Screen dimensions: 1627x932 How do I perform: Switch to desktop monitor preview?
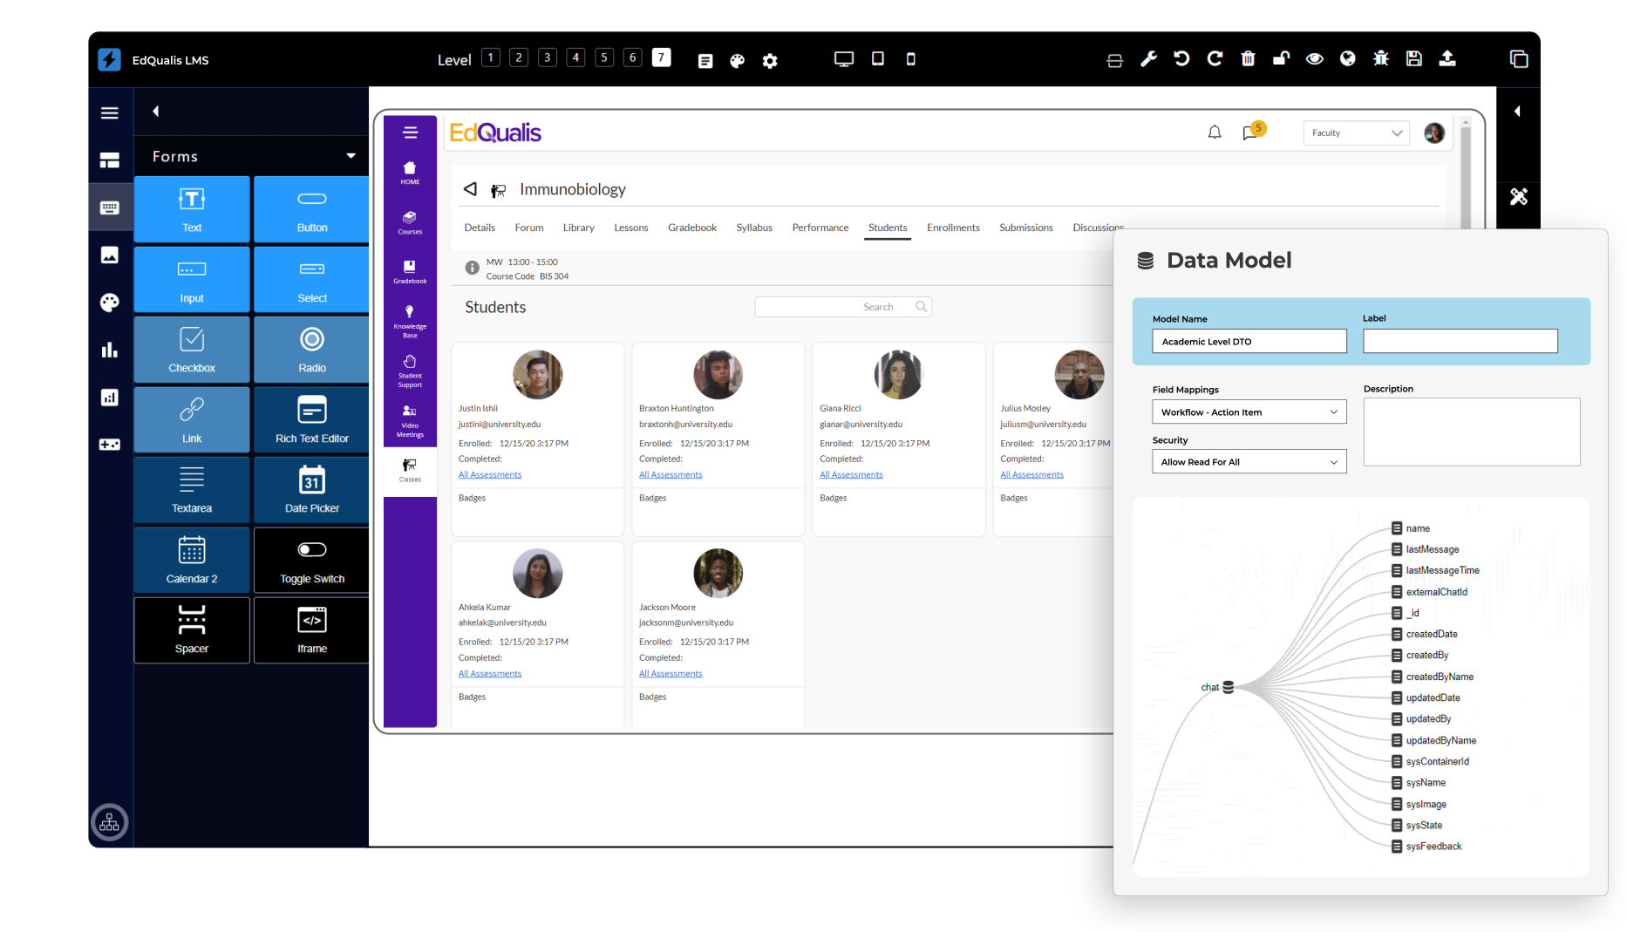(x=843, y=59)
